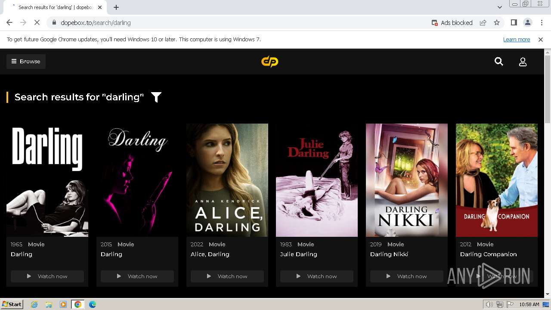Open Chrome three-dot menu
The image size is (551, 310).
541,22
